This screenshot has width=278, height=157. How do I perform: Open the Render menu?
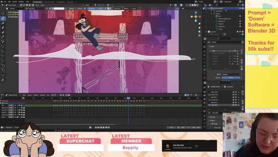(14, 2)
